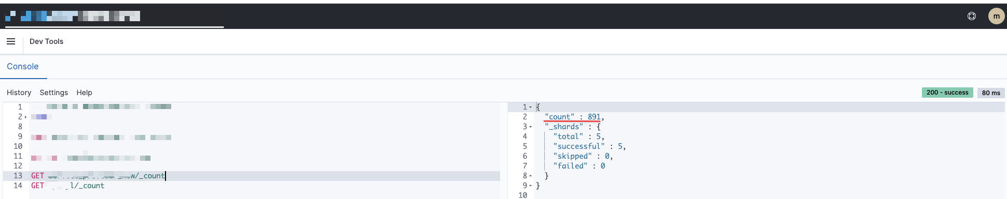
Task: Open the hamburger navigation menu
Action: pyautogui.click(x=11, y=41)
